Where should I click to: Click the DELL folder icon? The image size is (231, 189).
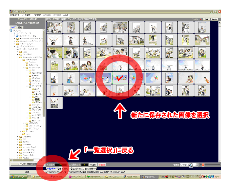click(x=20, y=52)
